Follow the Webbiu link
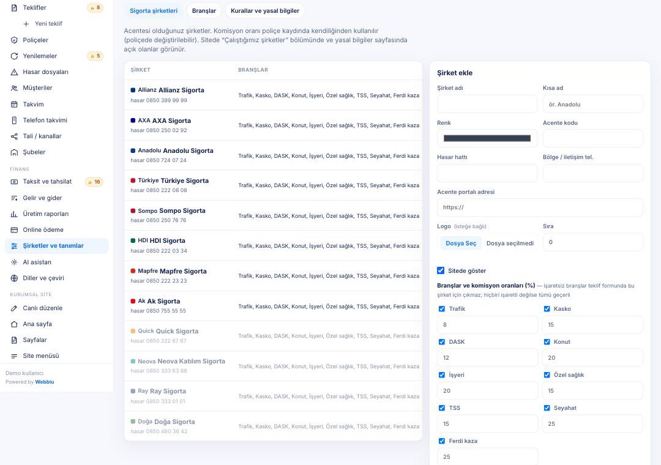Screen dimensions: 661x465 [x=45, y=382]
